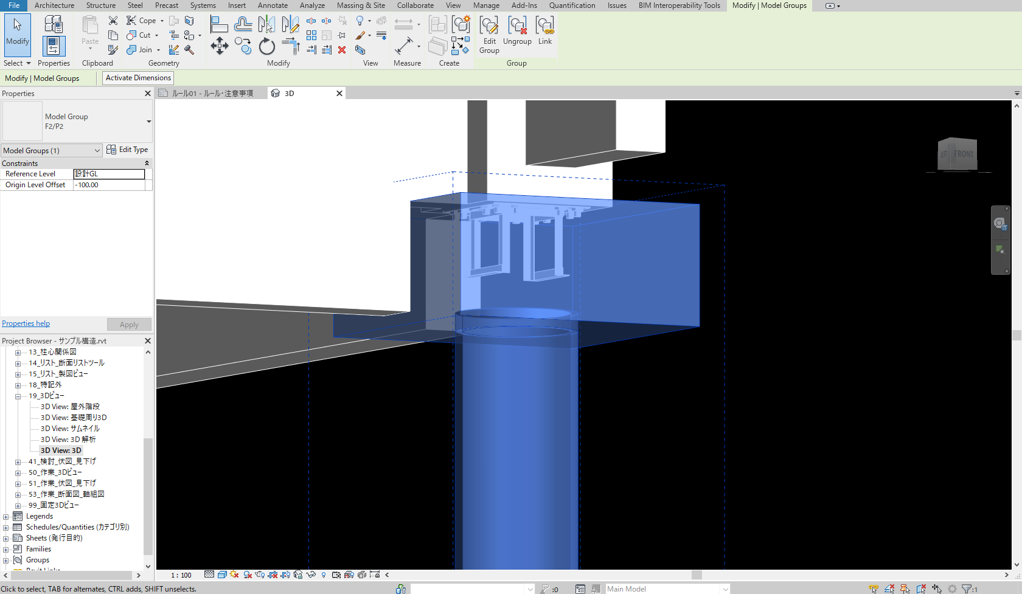Screen dimensions: 1022x594
Task: Change the 1:100 view scale
Action: click(181, 575)
